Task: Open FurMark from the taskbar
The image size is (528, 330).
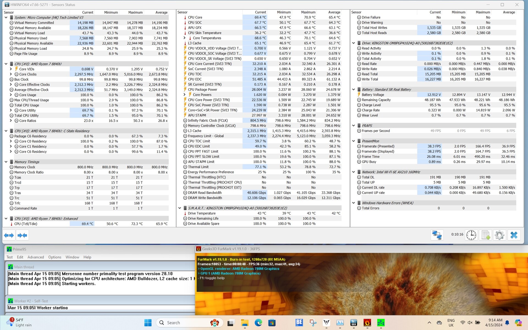Action: point(367,323)
